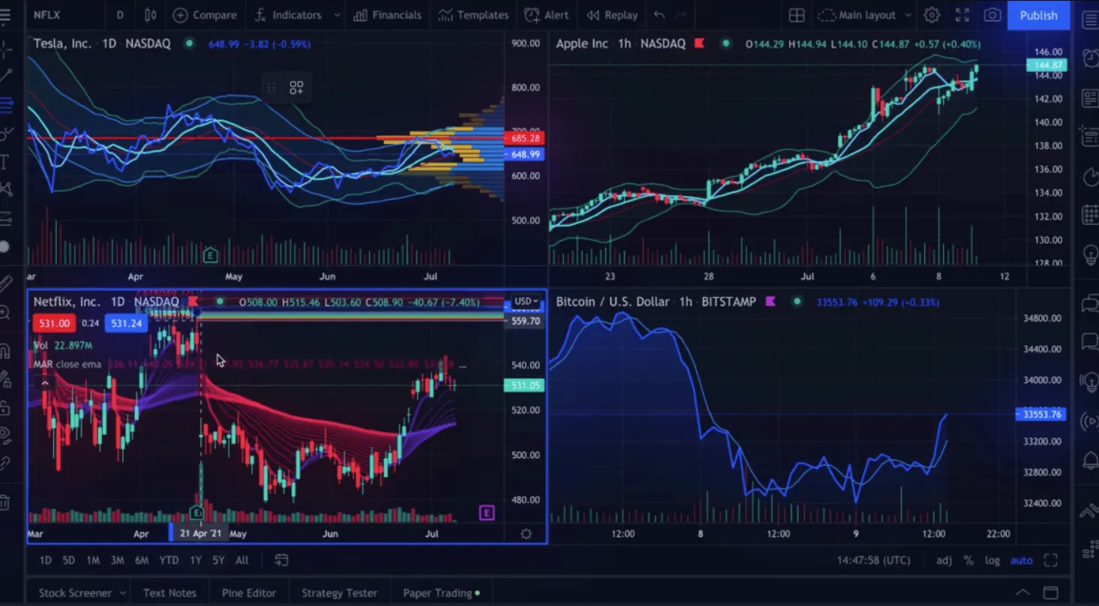Enter fullscreen mode
Screen dimensions: 1099x606
962,15
